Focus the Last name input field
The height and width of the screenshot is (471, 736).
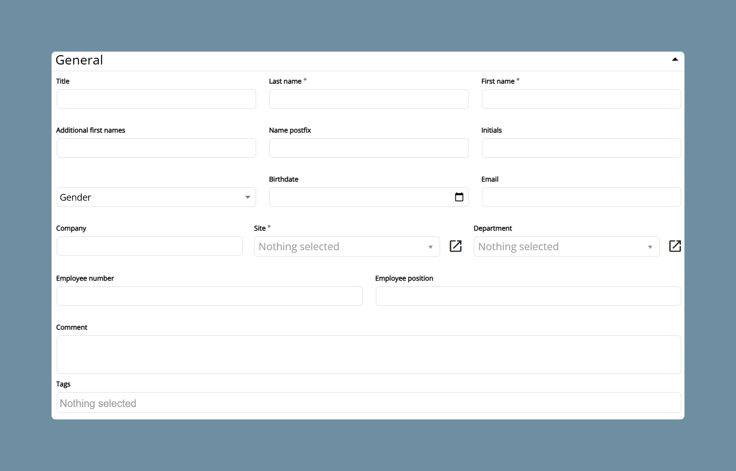(x=369, y=99)
